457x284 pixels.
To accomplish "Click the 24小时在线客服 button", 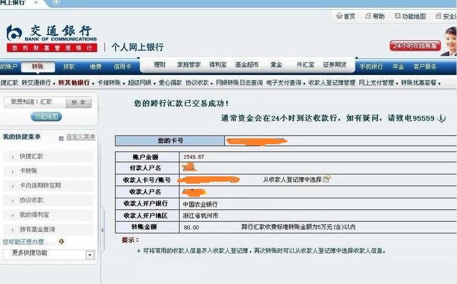I will pos(415,46).
